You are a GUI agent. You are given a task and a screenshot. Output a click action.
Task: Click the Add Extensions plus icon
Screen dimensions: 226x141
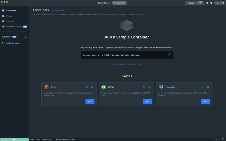click(x=3, y=43)
